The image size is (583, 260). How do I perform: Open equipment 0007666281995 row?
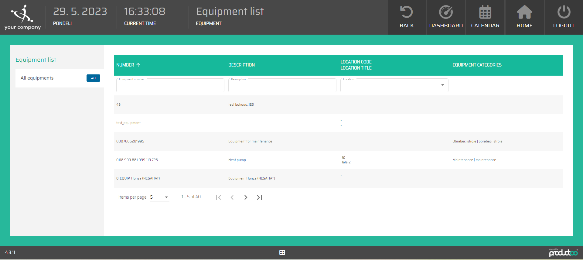(130, 141)
